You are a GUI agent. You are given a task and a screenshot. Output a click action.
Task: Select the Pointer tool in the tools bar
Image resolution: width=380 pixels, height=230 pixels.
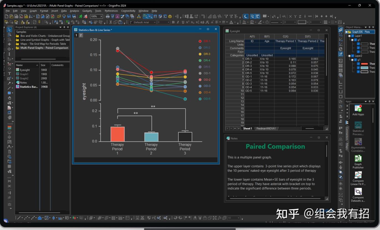[x=9, y=30]
